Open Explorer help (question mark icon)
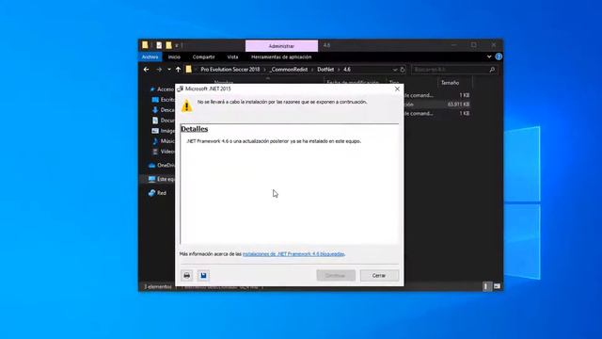Screen dimensions: 602x339 pos(499,56)
